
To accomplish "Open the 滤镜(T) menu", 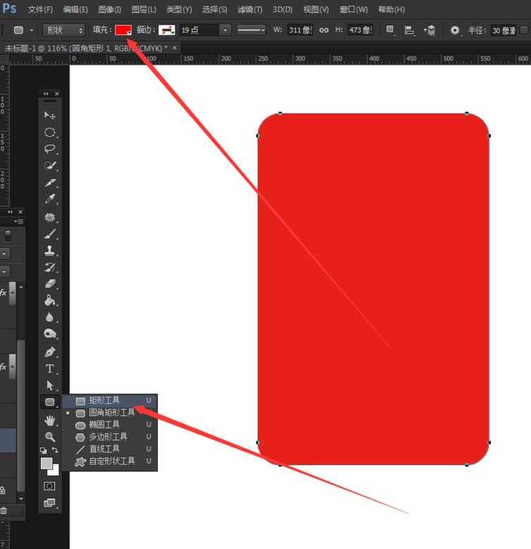I will 249,10.
